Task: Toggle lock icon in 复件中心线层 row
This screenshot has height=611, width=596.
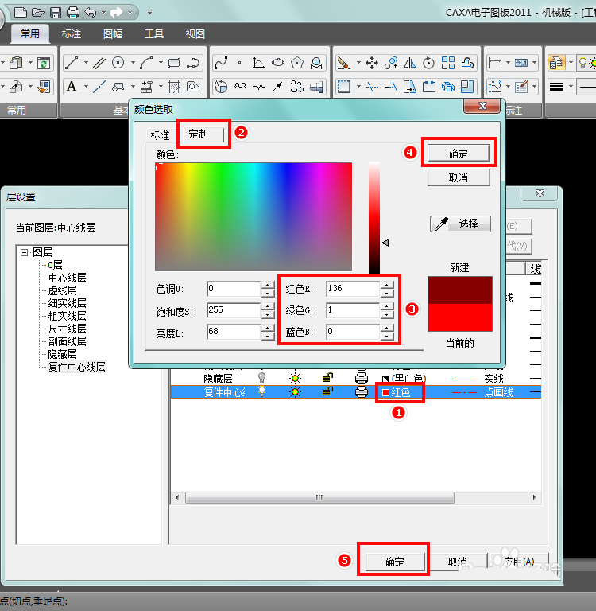Action: [327, 391]
